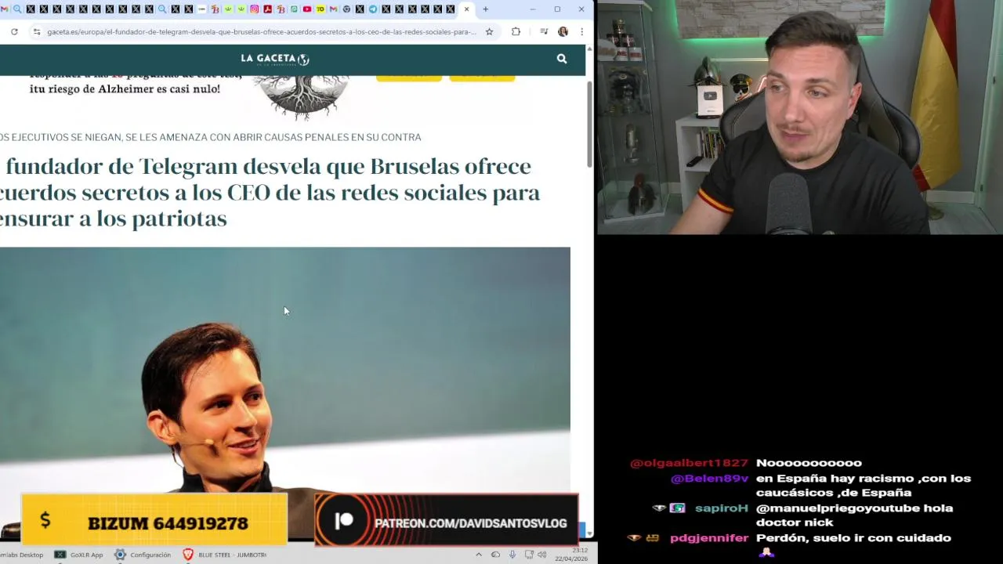Click the Bizum 644919278 banner
The height and width of the screenshot is (564, 1003).
154,519
